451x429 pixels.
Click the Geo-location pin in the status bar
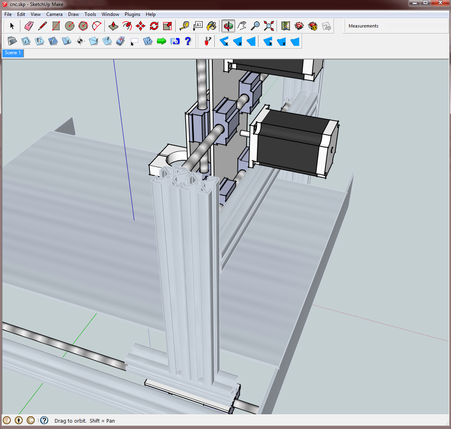(x=7, y=420)
